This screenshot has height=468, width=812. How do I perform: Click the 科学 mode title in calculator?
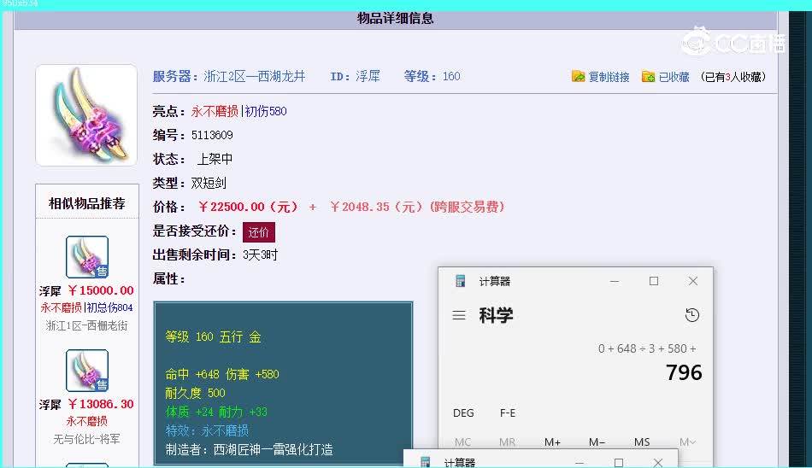click(496, 315)
